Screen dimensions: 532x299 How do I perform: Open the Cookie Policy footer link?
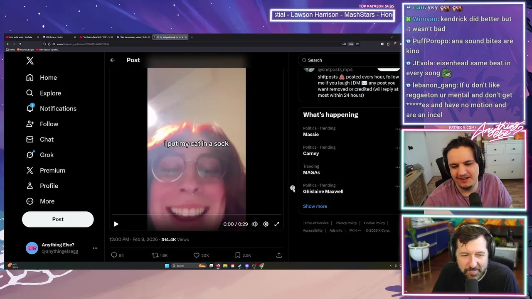[374, 223]
